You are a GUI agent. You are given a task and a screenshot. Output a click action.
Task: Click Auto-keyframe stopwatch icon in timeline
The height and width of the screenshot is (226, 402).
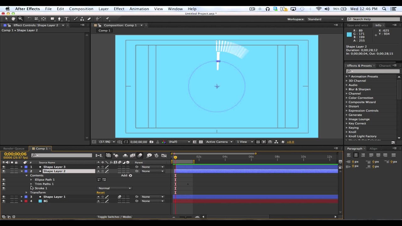[156, 155]
